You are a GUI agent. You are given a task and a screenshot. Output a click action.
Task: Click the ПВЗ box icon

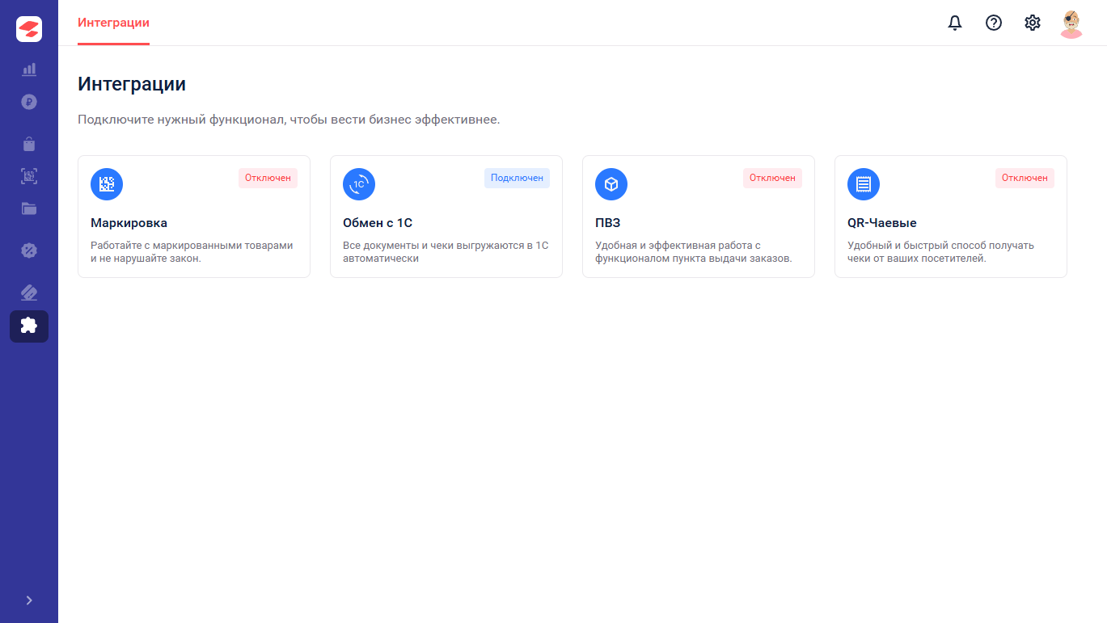click(611, 184)
